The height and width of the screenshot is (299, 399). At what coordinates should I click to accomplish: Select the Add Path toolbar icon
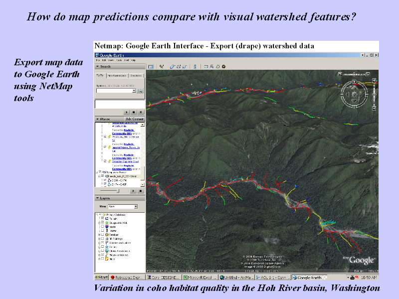tap(179, 67)
